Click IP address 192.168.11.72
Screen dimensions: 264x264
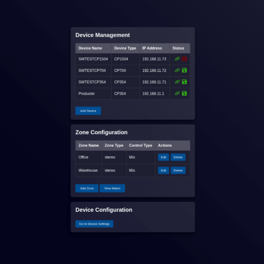pos(154,70)
